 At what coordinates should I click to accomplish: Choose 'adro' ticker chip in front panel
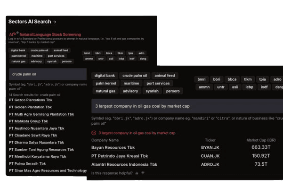pyautogui.click(x=277, y=79)
